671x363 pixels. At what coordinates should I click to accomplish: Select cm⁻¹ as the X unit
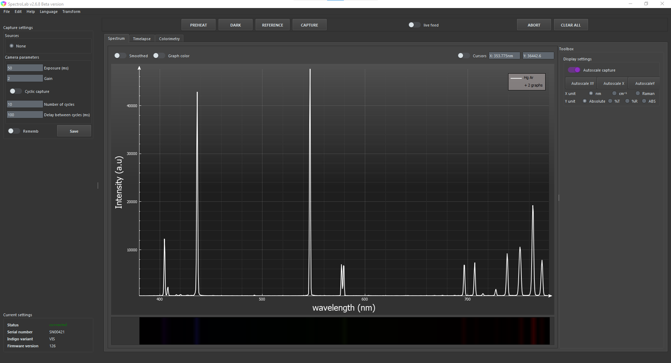pos(614,93)
